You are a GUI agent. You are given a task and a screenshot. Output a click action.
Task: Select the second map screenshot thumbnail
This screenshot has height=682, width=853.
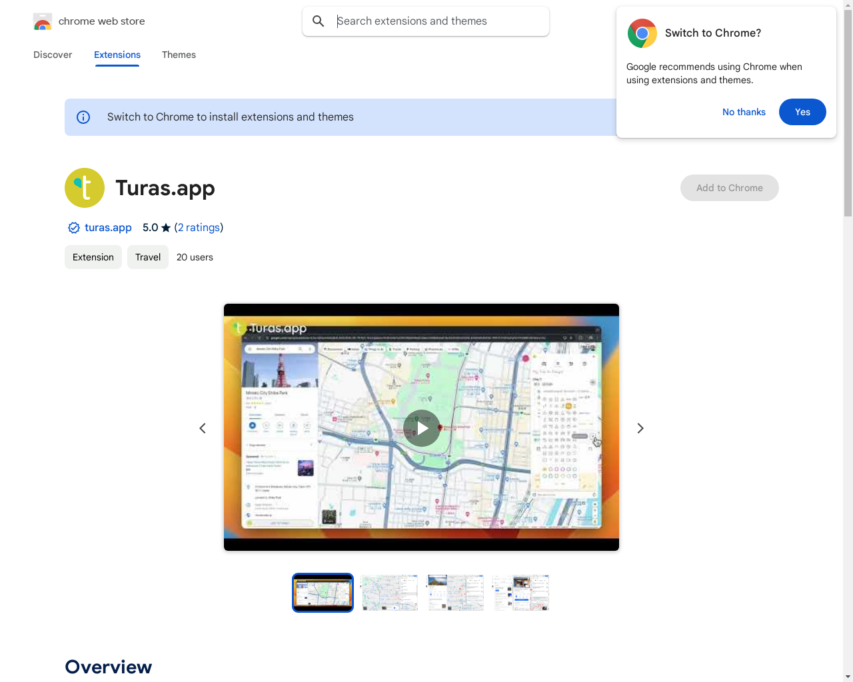click(x=389, y=593)
